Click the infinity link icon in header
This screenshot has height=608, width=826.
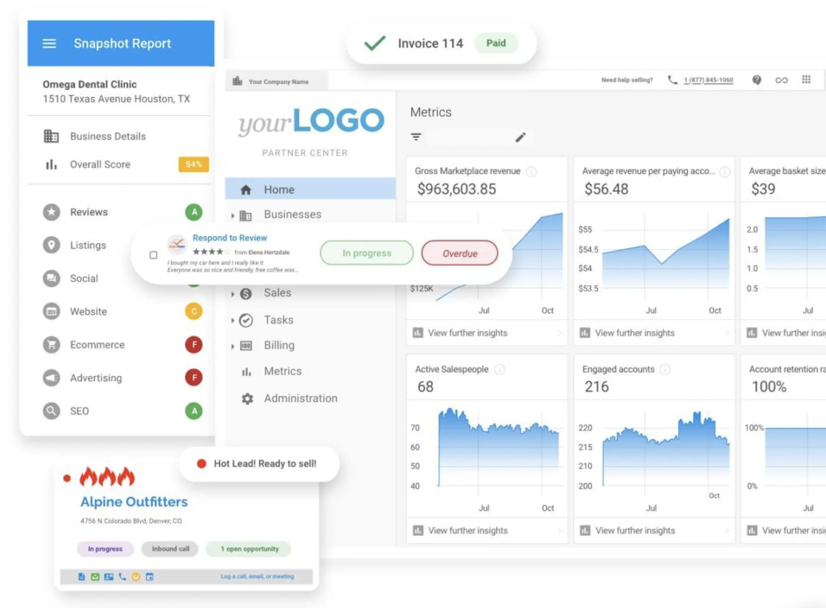[x=781, y=80]
